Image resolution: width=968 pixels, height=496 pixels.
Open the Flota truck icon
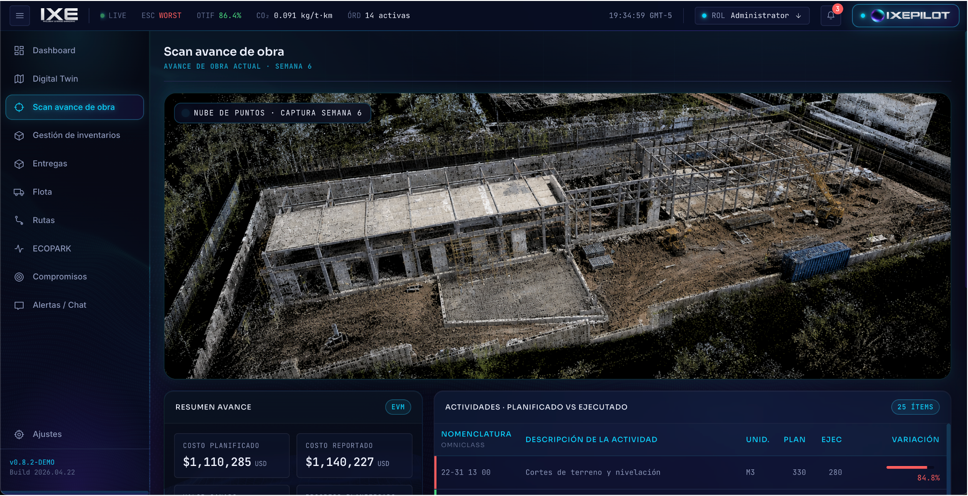(x=19, y=192)
